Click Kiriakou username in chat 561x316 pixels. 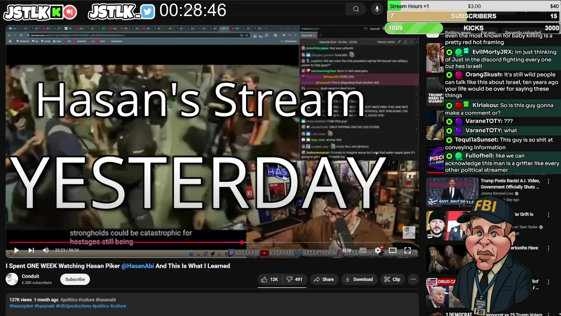(x=485, y=105)
